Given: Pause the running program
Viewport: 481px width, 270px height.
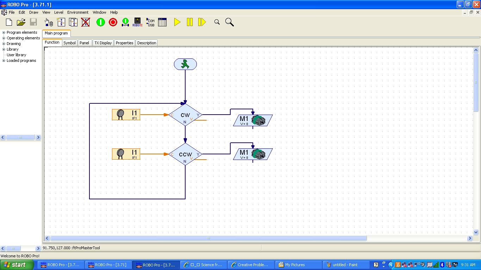Looking at the screenshot, I should (189, 22).
